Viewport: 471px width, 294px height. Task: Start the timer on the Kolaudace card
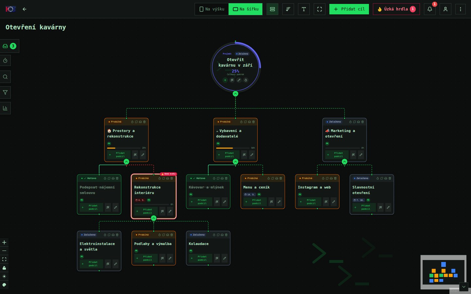click(x=214, y=235)
